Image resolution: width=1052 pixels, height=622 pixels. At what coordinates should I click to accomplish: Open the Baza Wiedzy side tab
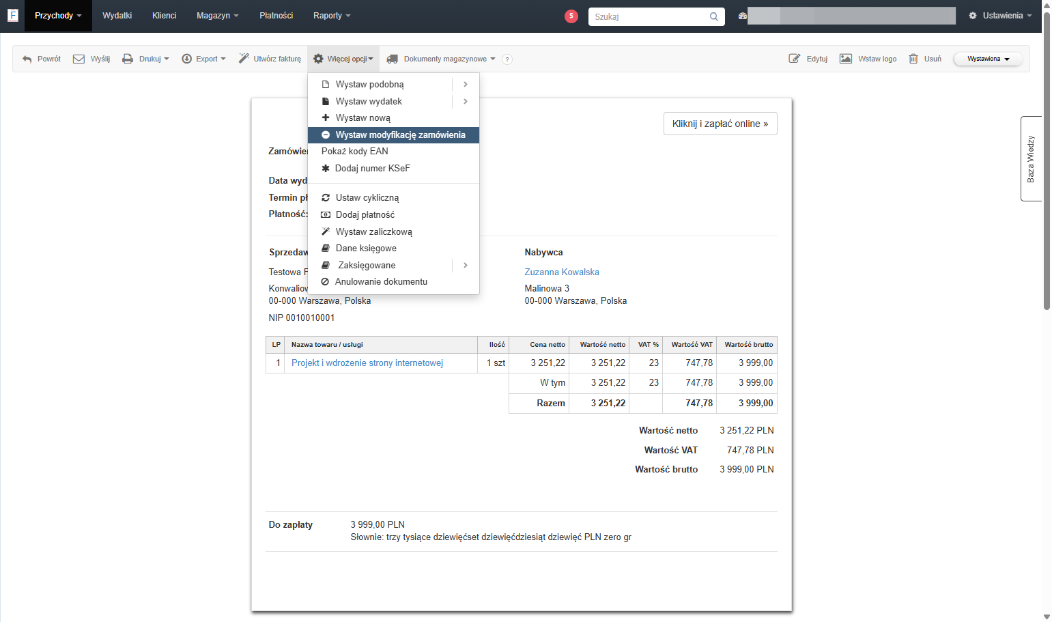(1031, 158)
